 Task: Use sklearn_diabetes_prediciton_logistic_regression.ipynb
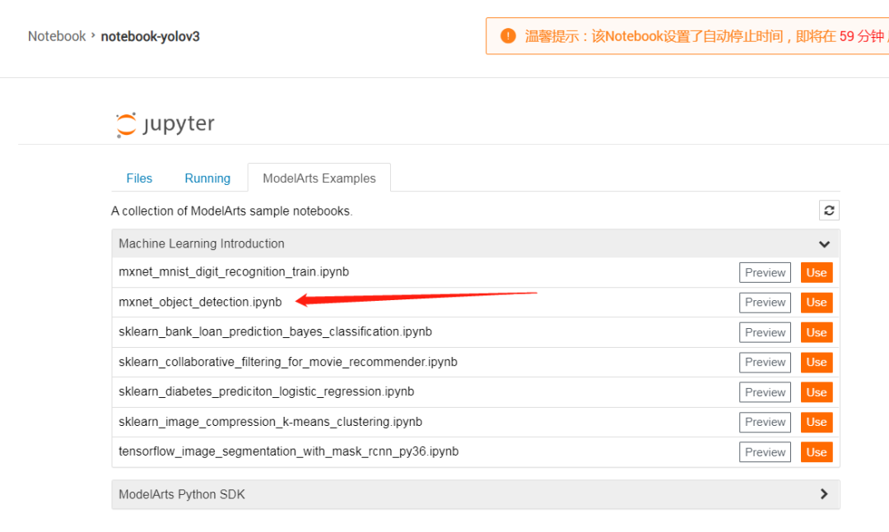[817, 392]
